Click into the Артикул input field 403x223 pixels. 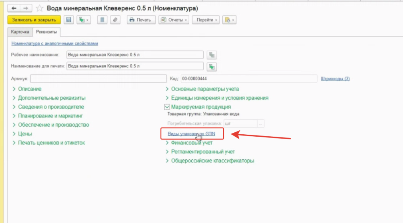(98, 79)
